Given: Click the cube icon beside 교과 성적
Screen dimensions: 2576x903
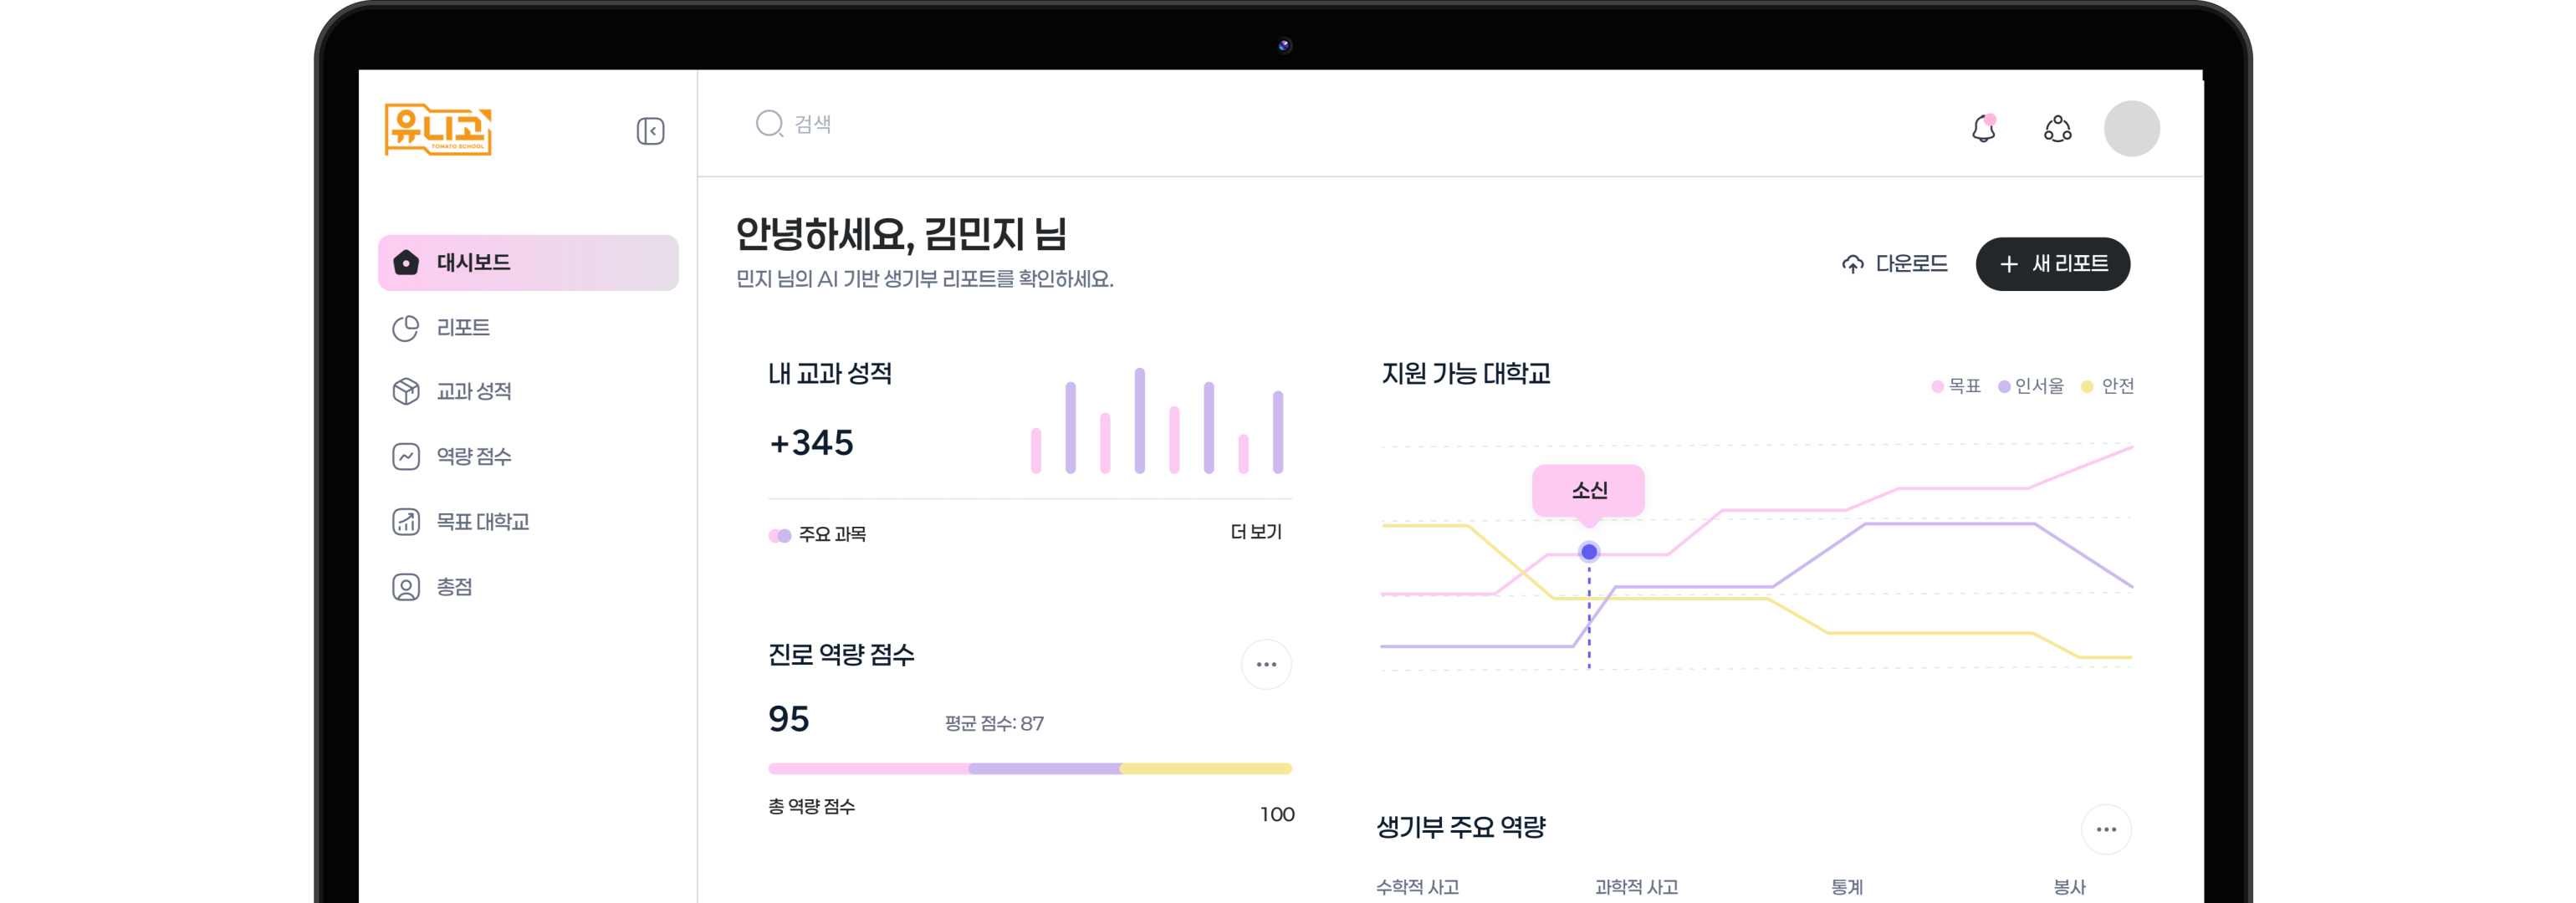Looking at the screenshot, I should 405,391.
